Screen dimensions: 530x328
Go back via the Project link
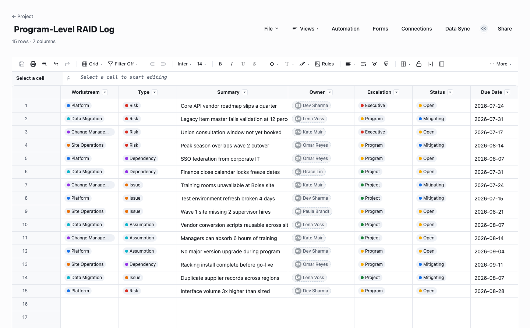pyautogui.click(x=22, y=17)
